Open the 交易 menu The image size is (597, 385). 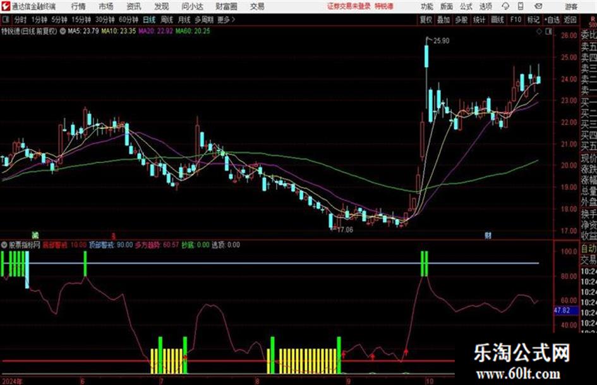point(257,6)
